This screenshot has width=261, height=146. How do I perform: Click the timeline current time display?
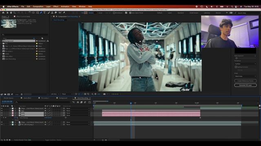7,102
